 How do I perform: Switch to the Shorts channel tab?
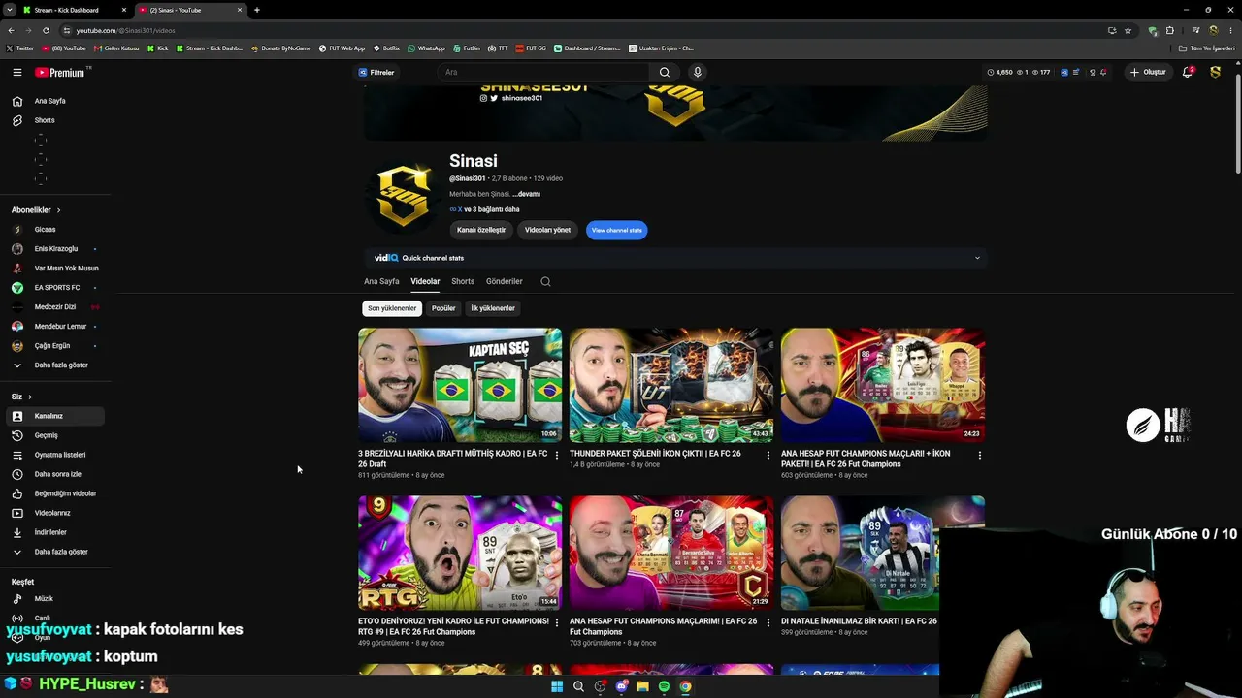click(463, 281)
